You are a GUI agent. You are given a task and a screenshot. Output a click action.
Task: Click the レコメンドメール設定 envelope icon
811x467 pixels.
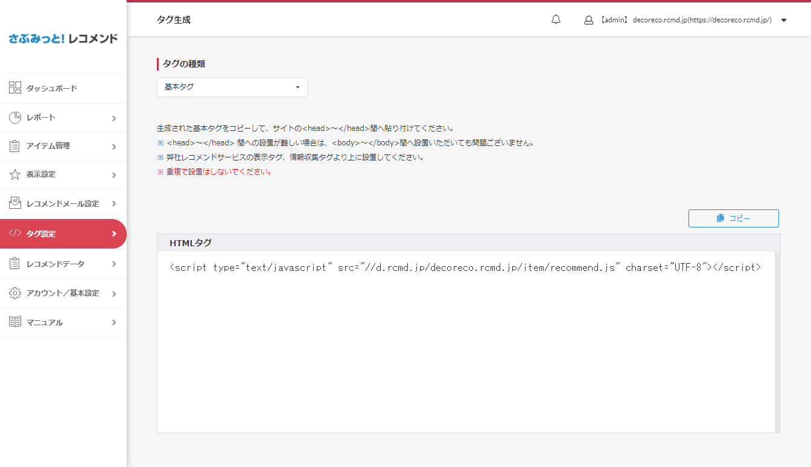tap(15, 203)
